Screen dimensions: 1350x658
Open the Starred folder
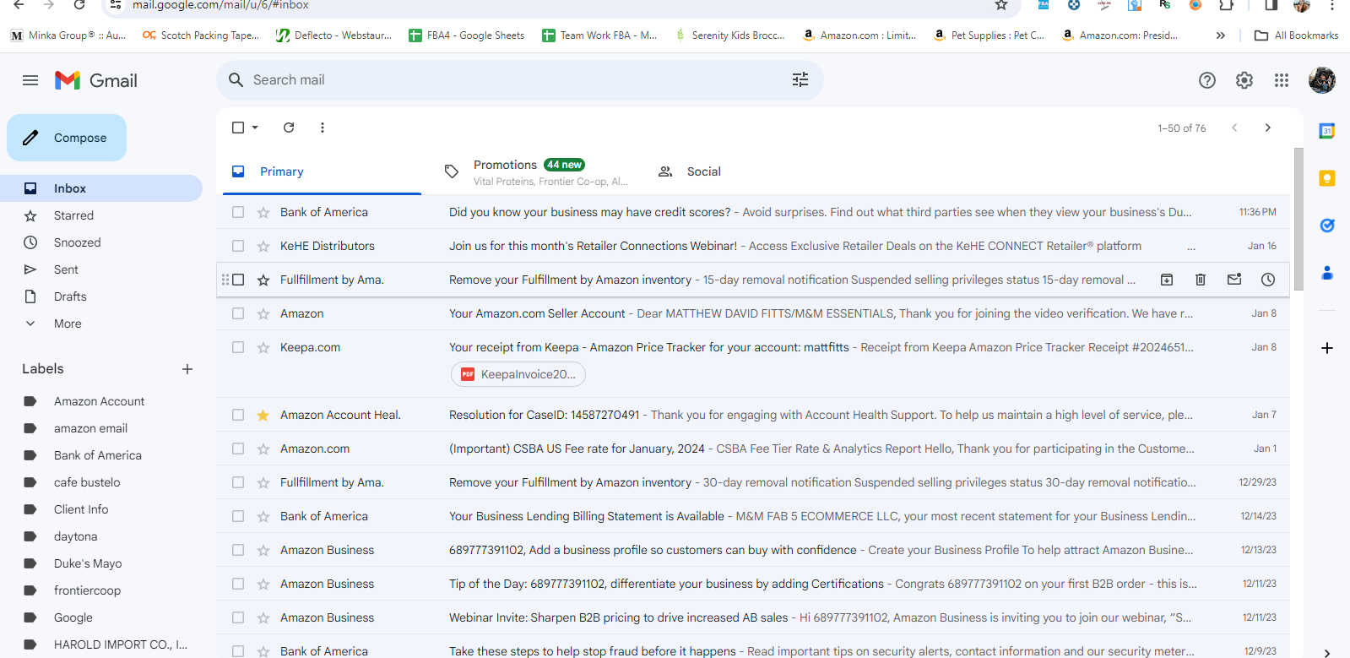point(101,215)
